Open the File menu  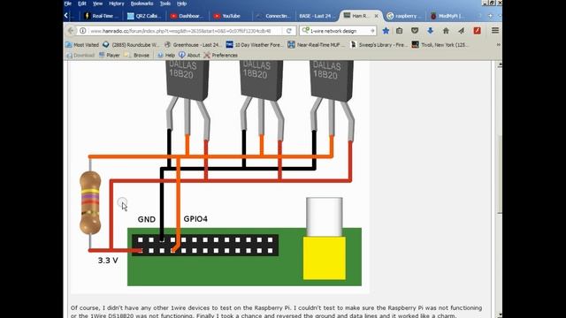pos(67,4)
